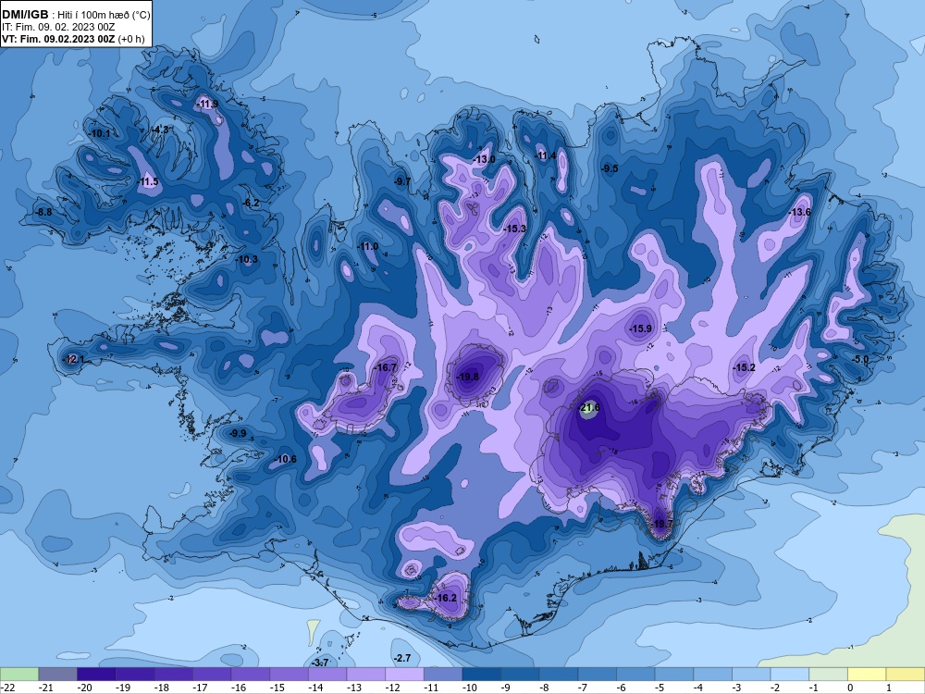Click the -19.7 temperature label
The height and width of the screenshot is (694, 925).
tap(662, 524)
